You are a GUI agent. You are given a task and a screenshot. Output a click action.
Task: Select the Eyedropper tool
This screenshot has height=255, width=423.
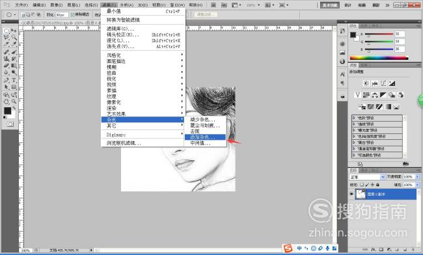14,44
